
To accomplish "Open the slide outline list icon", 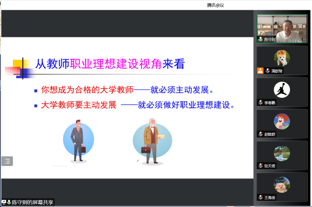I will coord(7,161).
